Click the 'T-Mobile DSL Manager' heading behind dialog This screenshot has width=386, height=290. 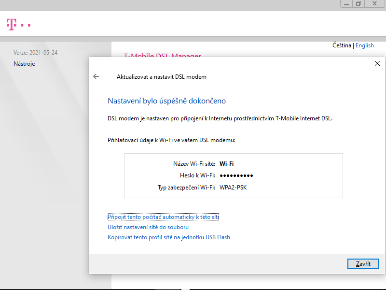163,55
